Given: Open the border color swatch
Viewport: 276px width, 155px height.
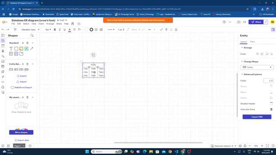Looking at the screenshot, I should pyautogui.click(x=91, y=30).
